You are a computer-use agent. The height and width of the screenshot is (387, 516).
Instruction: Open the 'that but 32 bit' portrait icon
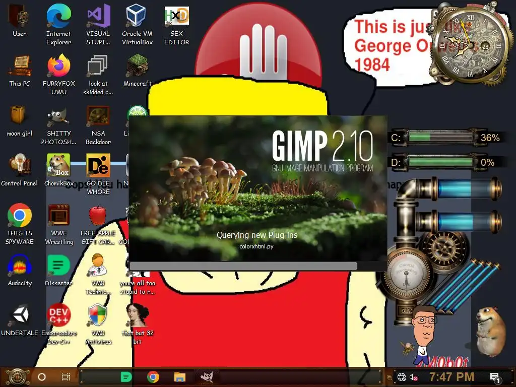pyautogui.click(x=137, y=324)
